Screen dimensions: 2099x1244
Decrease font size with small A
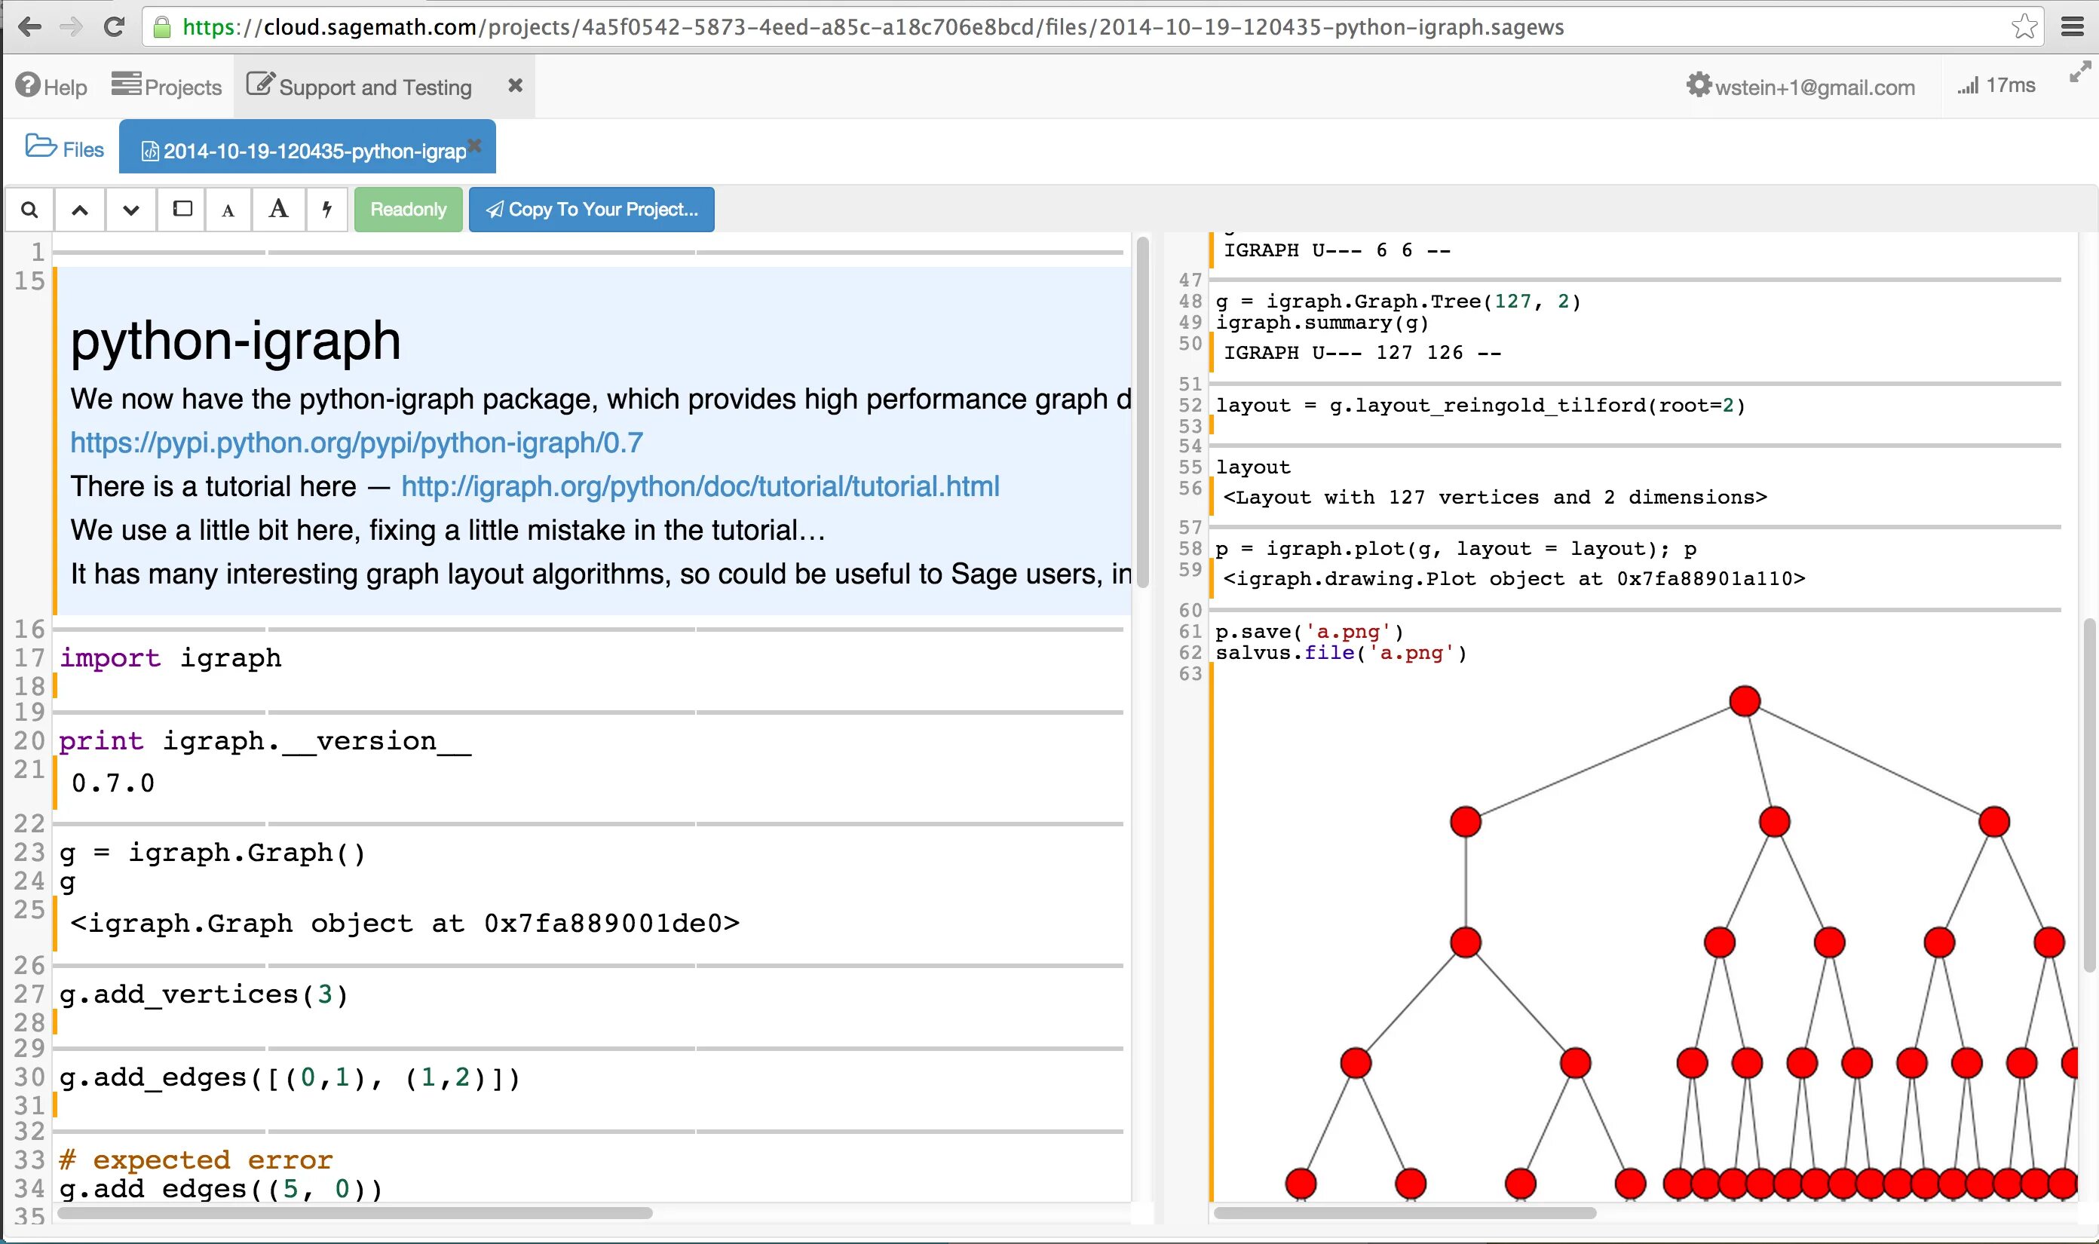pyautogui.click(x=228, y=210)
